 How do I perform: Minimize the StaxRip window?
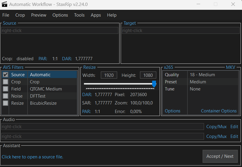[x=198, y=4]
